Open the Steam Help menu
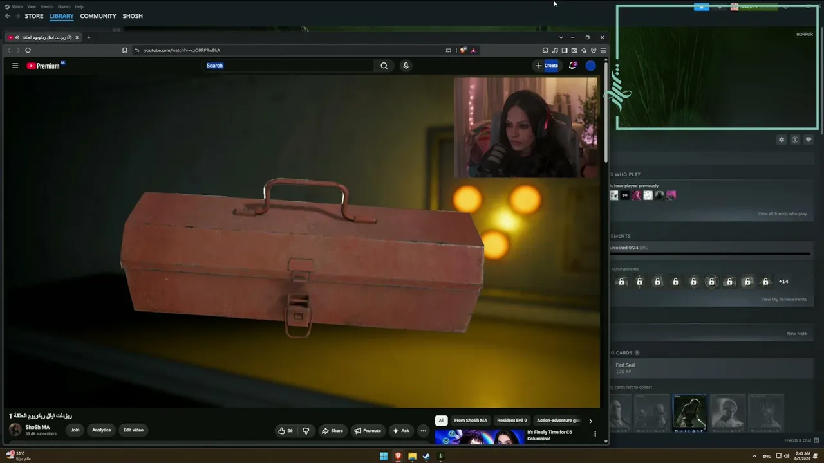824x463 pixels. point(79,6)
